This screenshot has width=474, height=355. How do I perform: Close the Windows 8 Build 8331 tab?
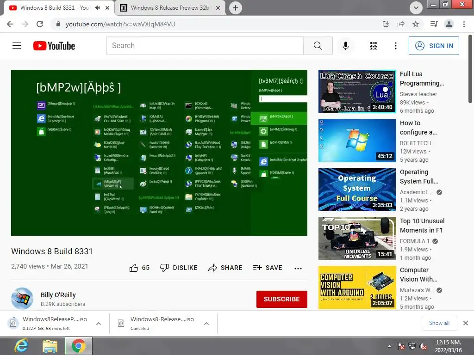pyautogui.click(x=107, y=8)
